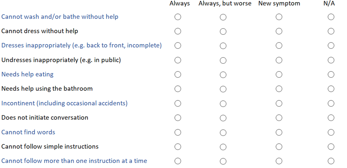The height and width of the screenshot is (168, 347).
Task: Choose New symptom for Dresses inappropriately
Action: [x=279, y=46]
